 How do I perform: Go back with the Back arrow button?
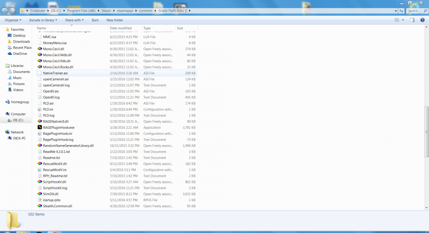(4, 11)
